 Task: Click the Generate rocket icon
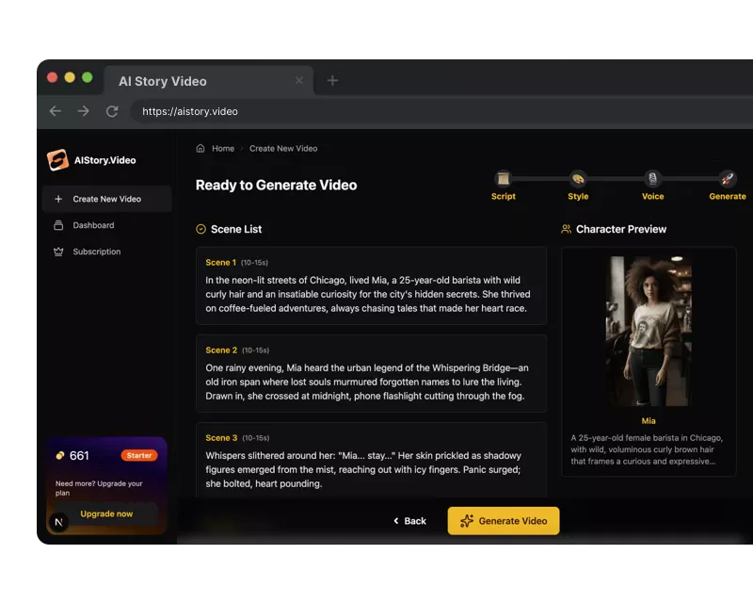727,178
